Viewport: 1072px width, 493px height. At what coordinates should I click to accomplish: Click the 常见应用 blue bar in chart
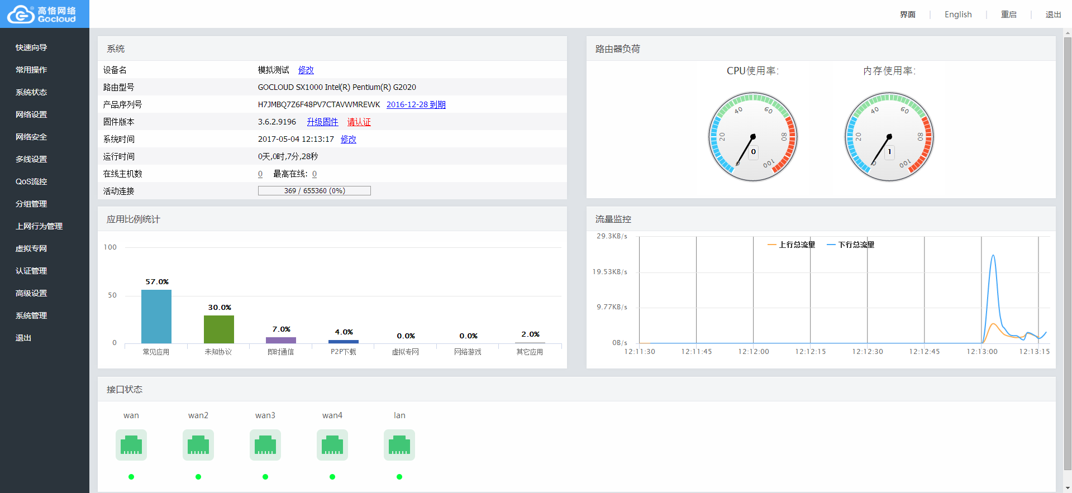[156, 316]
